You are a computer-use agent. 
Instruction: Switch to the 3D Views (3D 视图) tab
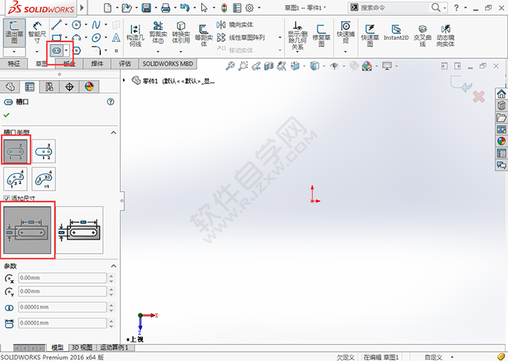click(82, 347)
